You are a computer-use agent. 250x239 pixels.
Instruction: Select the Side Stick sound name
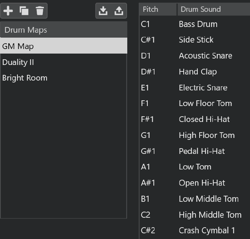click(x=196, y=40)
